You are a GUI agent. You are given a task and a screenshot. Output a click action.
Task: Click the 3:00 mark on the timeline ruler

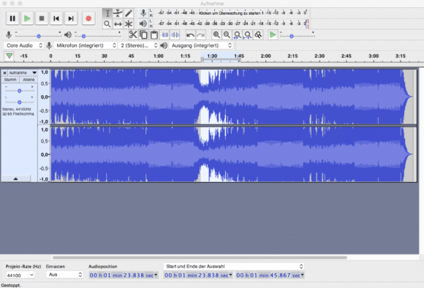point(374,56)
